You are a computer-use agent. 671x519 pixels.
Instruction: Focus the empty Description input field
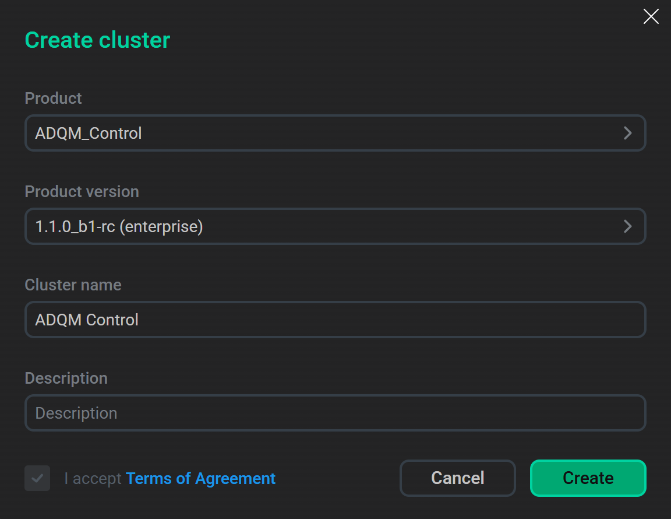tap(335, 413)
